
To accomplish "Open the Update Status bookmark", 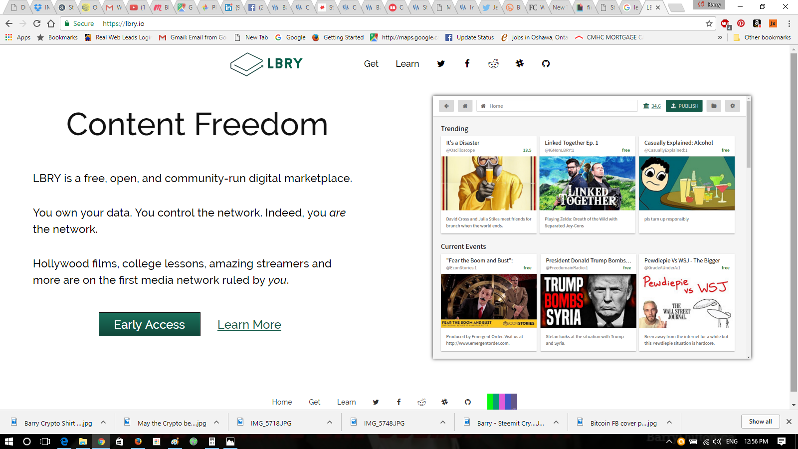I will [x=469, y=37].
